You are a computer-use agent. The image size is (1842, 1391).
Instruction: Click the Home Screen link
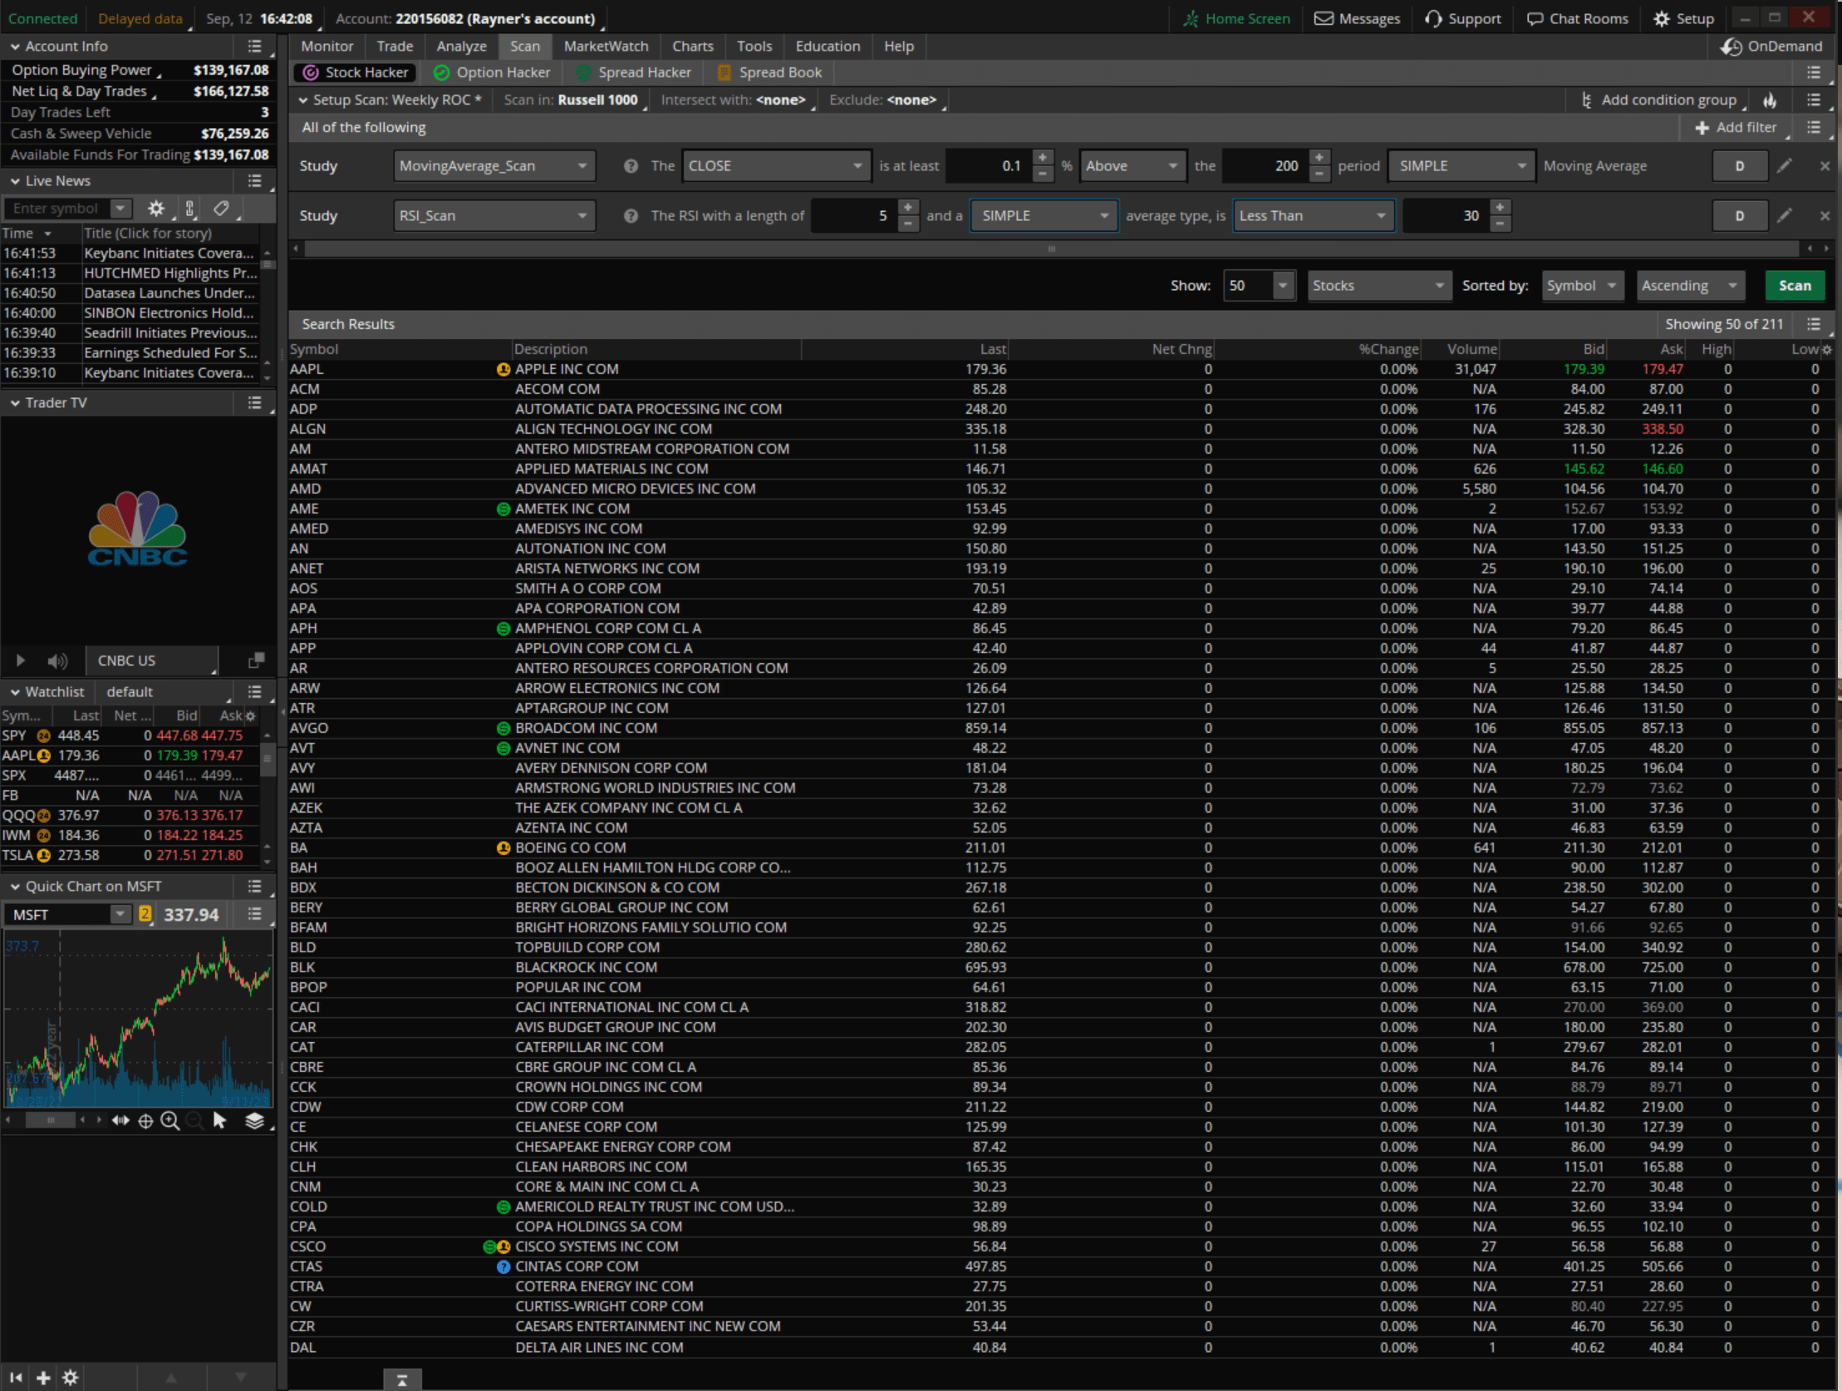1237,18
